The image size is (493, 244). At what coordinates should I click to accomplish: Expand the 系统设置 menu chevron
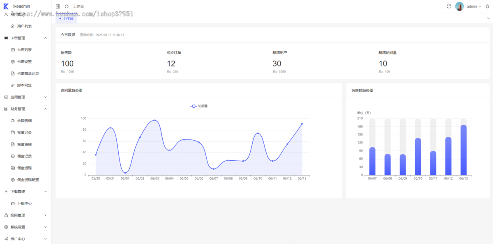45,227
